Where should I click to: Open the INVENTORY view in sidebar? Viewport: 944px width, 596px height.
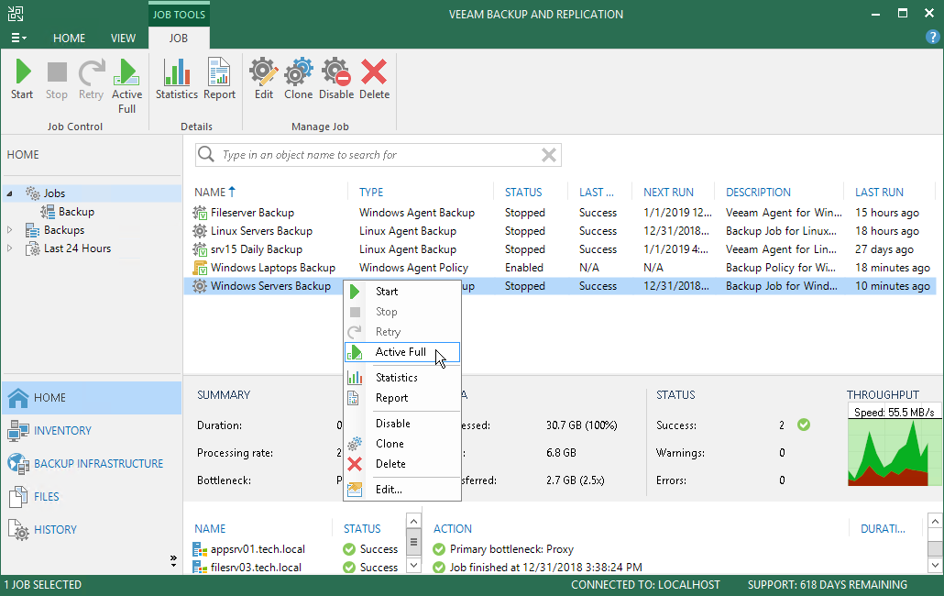coord(92,430)
